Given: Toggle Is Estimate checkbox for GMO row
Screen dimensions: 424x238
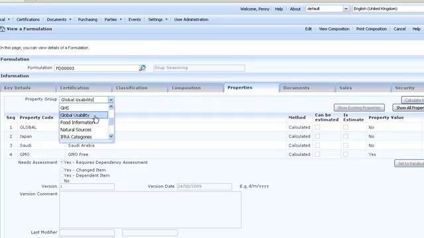Looking at the screenshot, I should (x=346, y=154).
